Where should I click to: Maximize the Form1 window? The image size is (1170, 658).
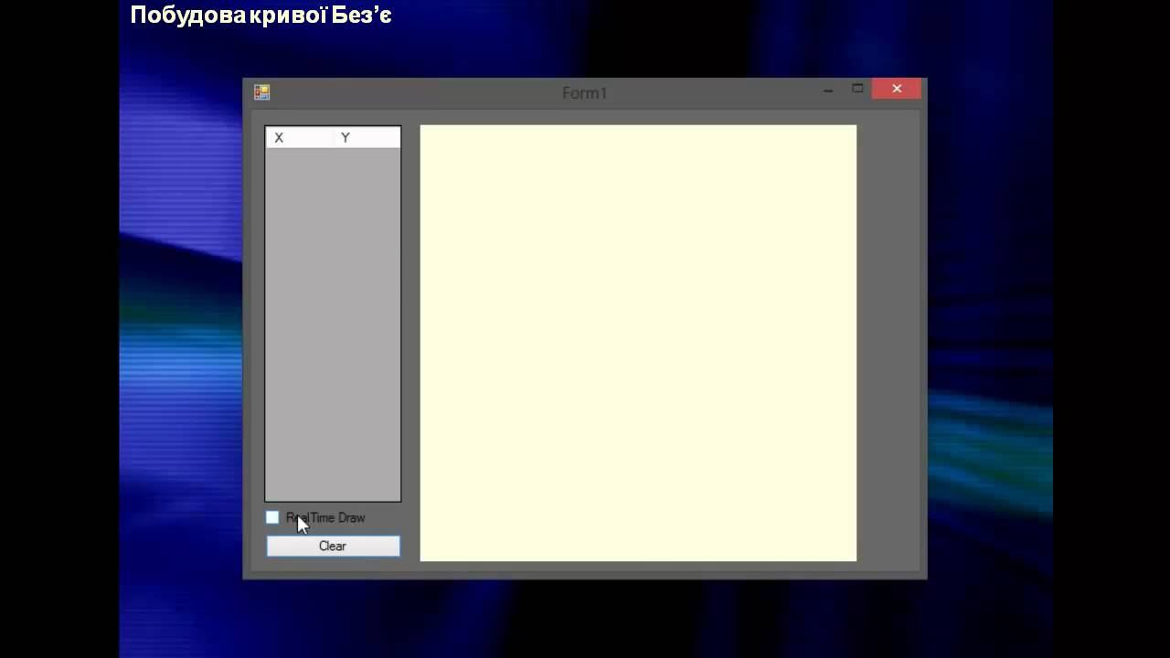coord(857,89)
